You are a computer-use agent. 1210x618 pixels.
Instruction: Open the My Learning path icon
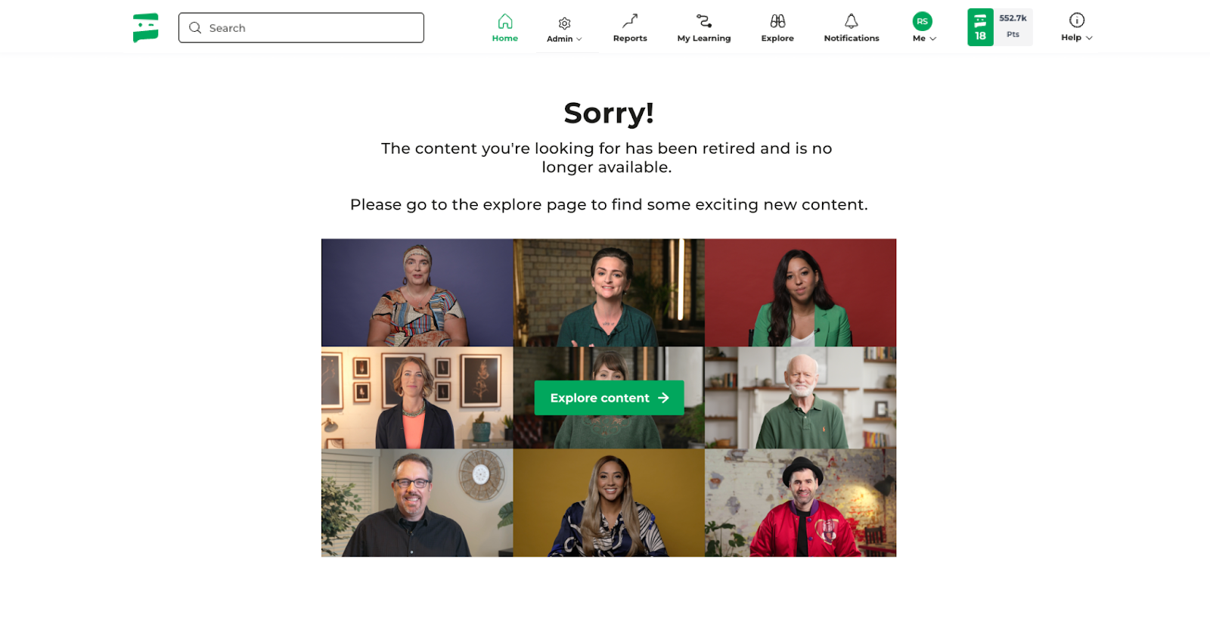[704, 21]
